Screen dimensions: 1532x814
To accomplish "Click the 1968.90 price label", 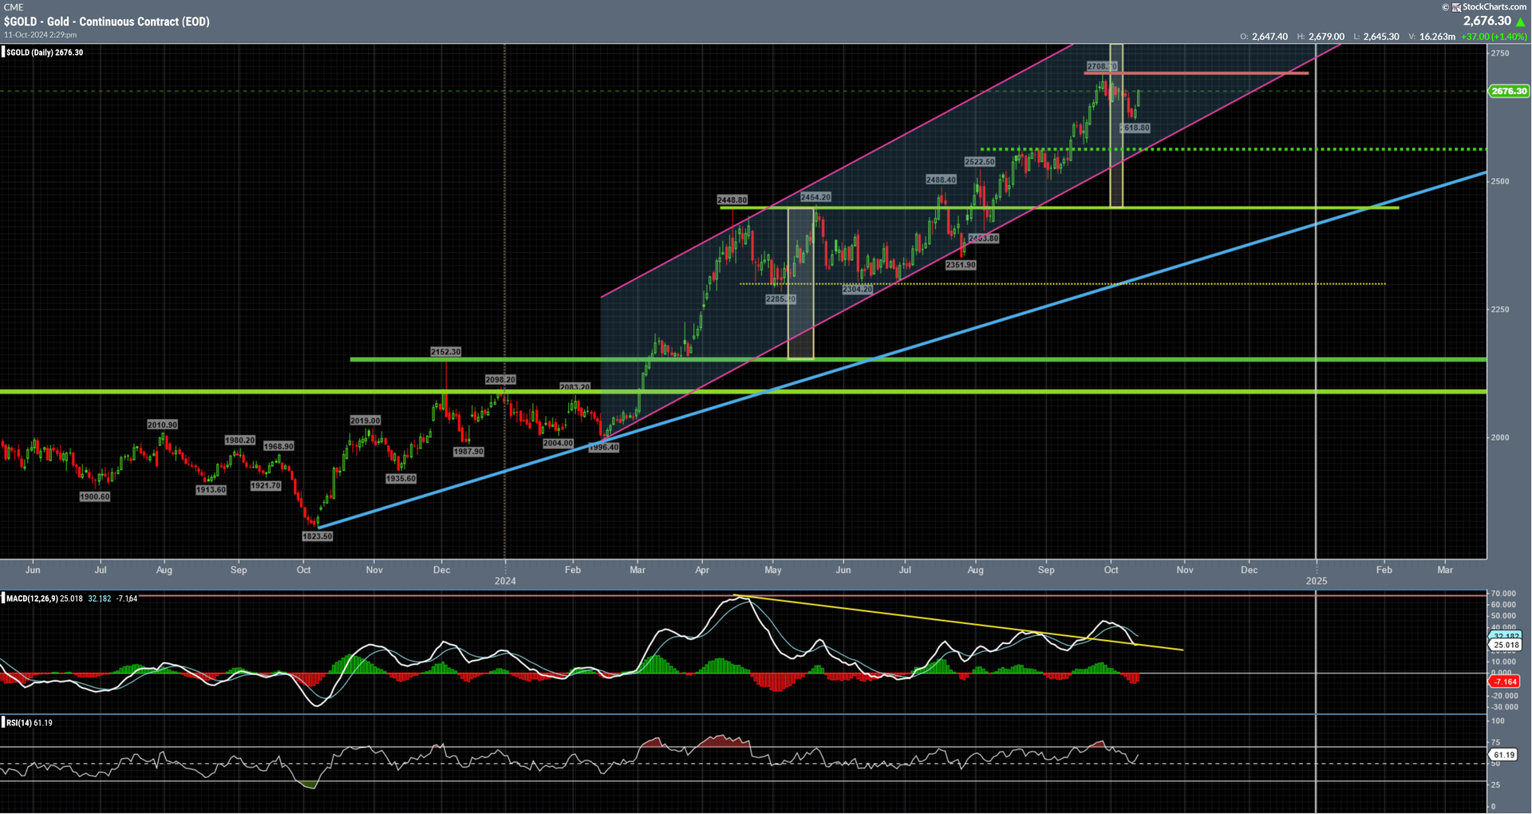I will click(x=278, y=446).
